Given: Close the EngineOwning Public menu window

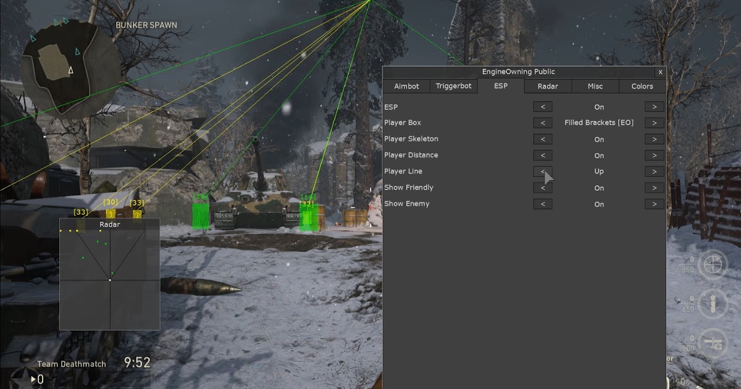Looking at the screenshot, I should [x=660, y=72].
